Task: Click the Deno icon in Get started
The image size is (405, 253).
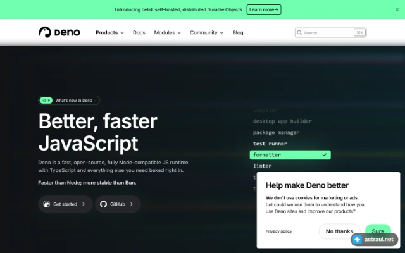Action: click(47, 204)
